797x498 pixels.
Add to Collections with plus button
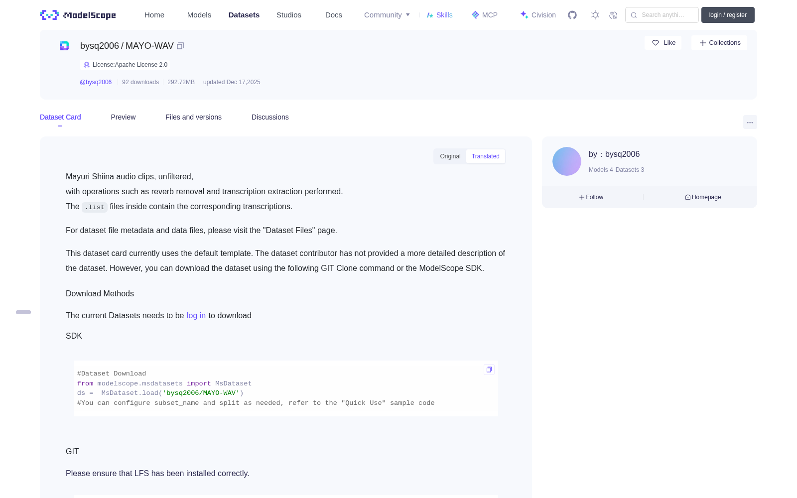(x=719, y=43)
